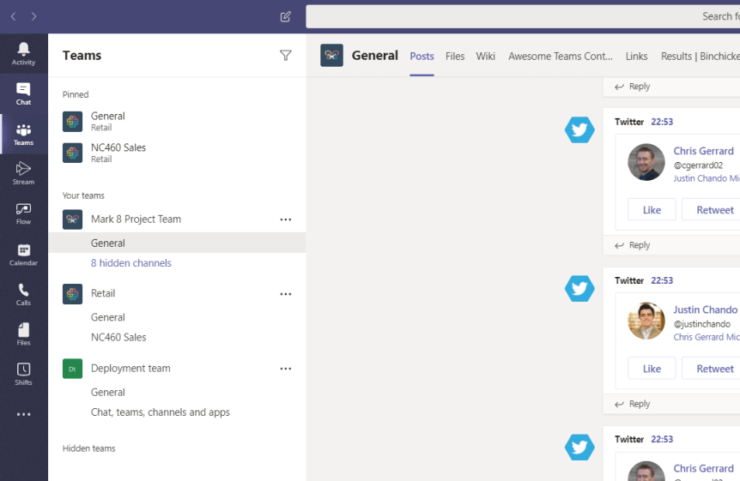Switch to the Wiki tab
The image size is (740, 481).
pyautogui.click(x=486, y=57)
